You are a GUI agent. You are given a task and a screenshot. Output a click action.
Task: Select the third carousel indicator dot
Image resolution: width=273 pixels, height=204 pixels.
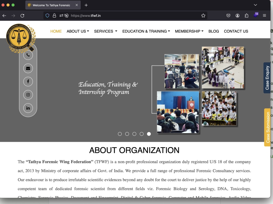coord(134,134)
